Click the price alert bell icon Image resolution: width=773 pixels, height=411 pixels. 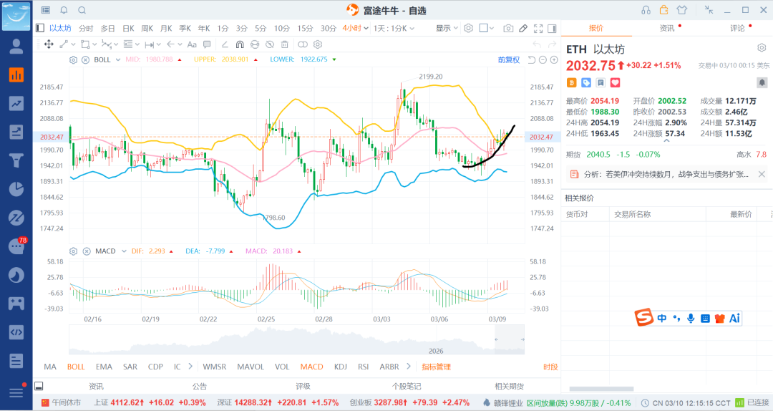tap(64, 10)
